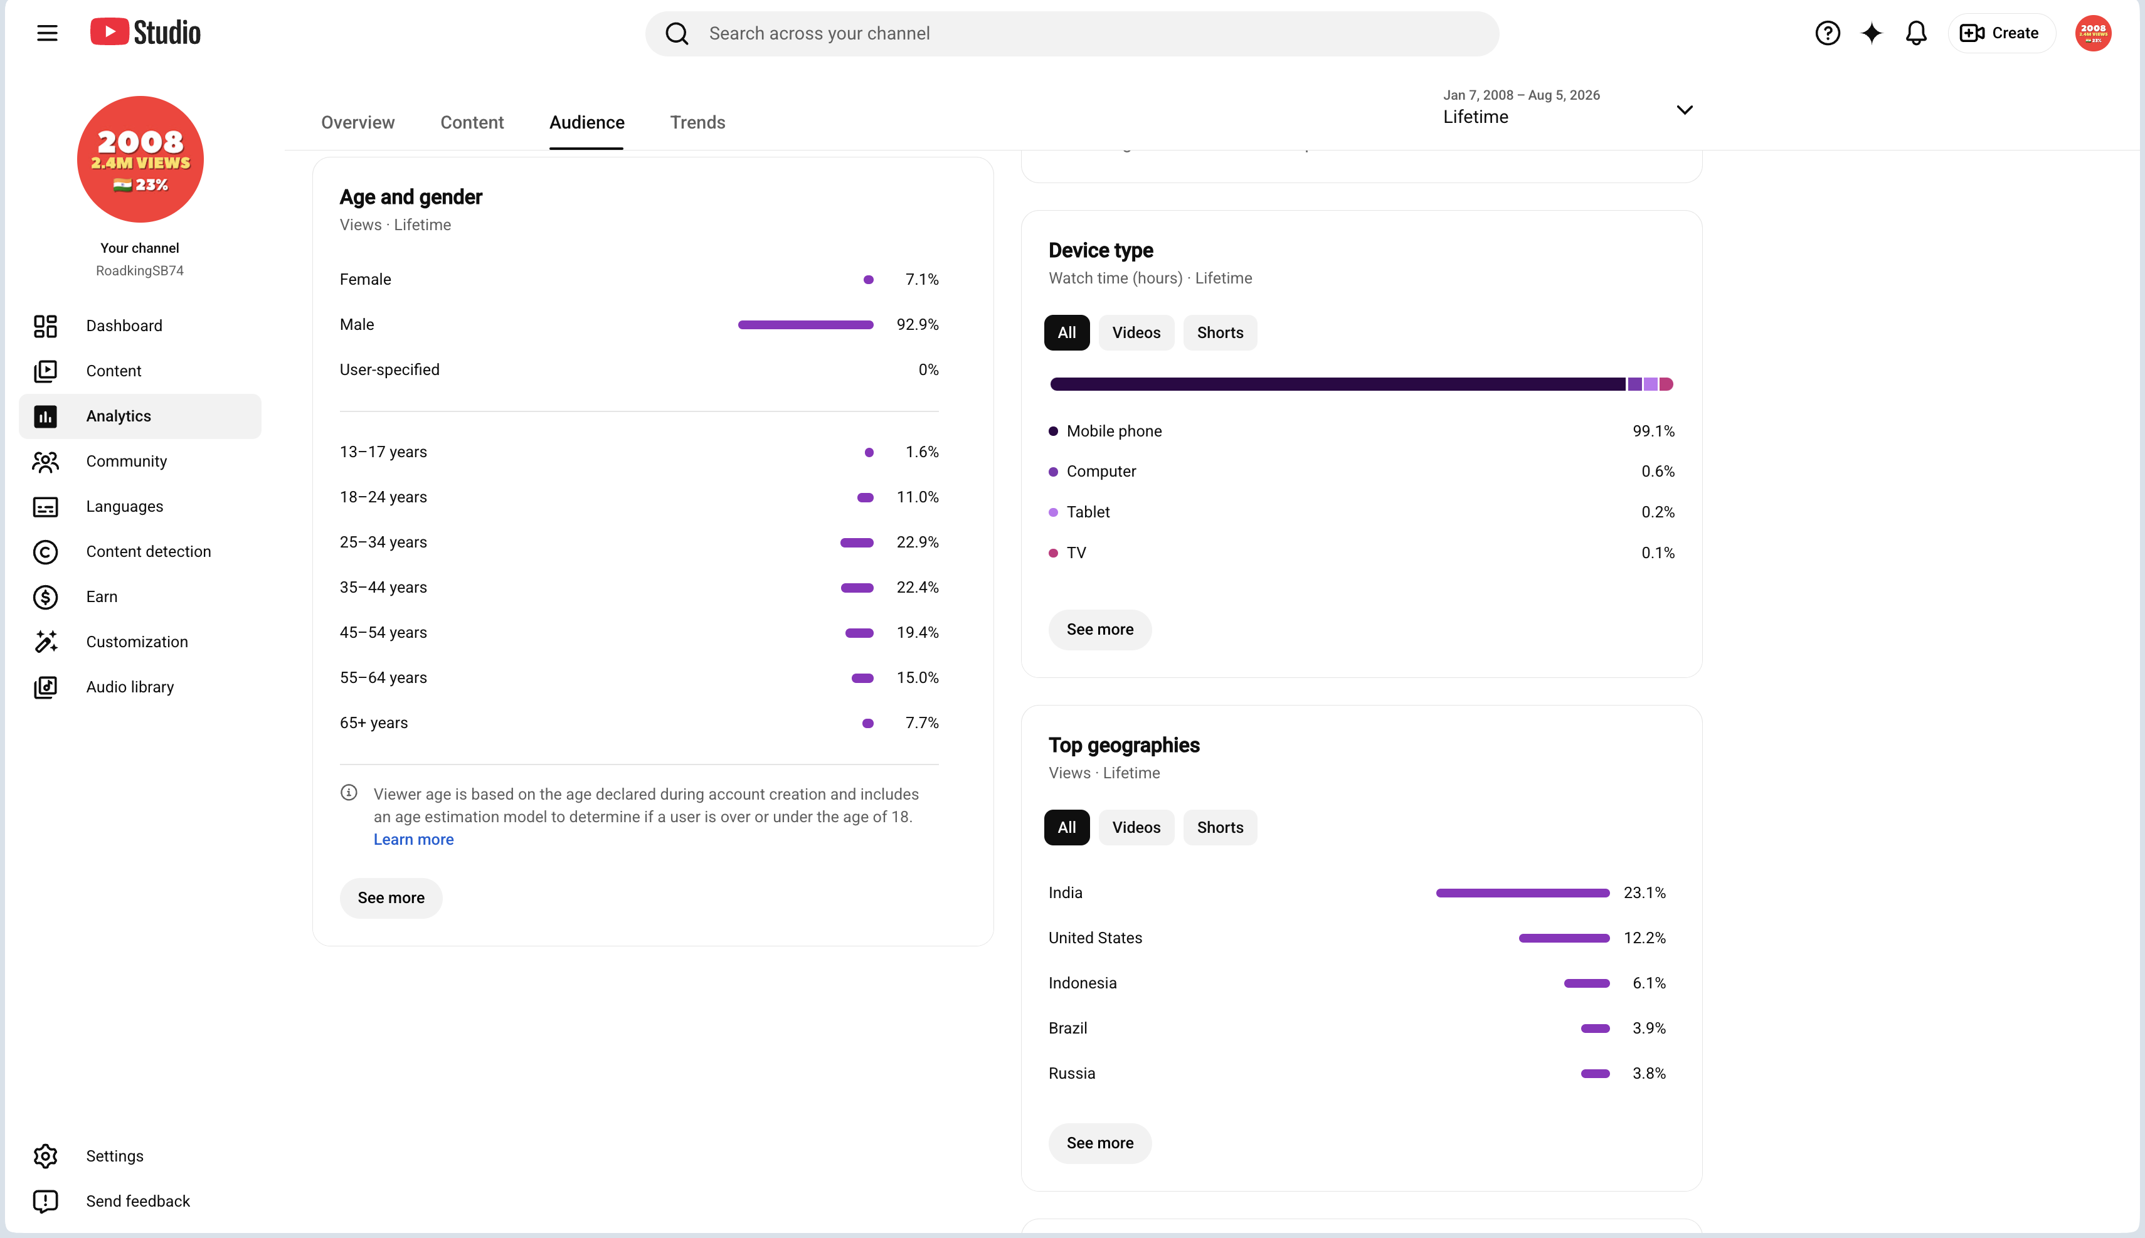2145x1238 pixels.
Task: Click the Community people icon
Action: tap(45, 461)
